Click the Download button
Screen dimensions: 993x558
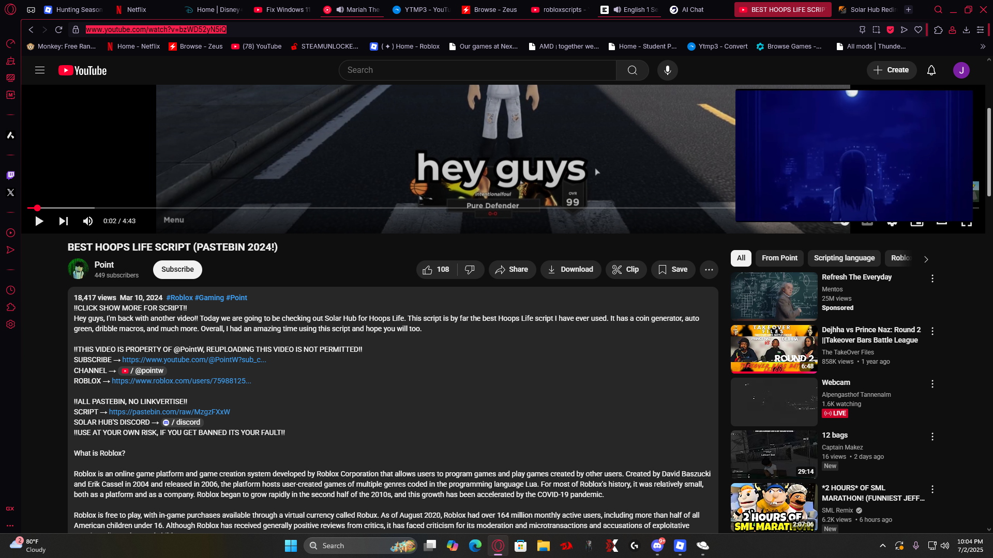coord(570,270)
